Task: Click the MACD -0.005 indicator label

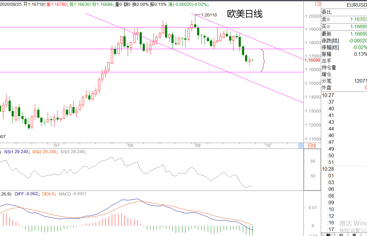Action: pyautogui.click(x=72, y=194)
